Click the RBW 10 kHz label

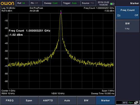pyautogui.click(x=8, y=94)
